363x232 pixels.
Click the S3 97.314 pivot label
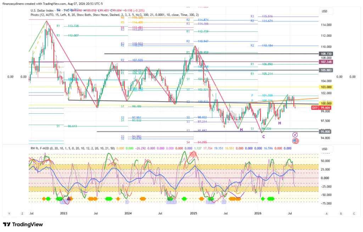click(x=197, y=121)
